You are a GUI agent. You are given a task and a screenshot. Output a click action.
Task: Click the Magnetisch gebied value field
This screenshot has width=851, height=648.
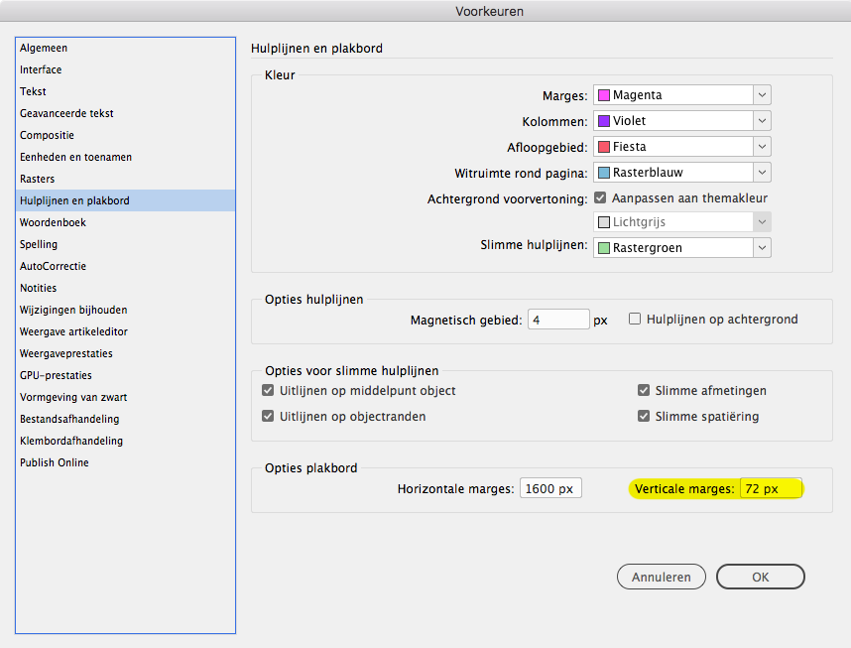pos(557,321)
